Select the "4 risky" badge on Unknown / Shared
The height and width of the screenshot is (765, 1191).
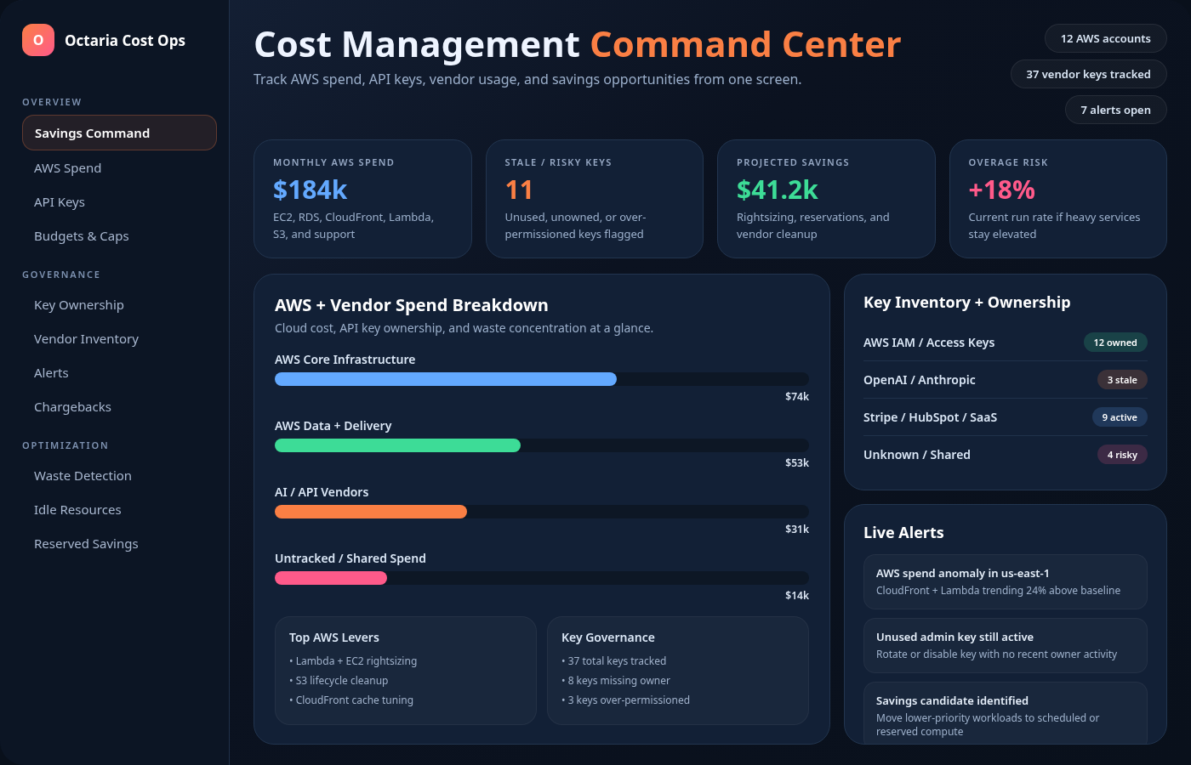1122,454
